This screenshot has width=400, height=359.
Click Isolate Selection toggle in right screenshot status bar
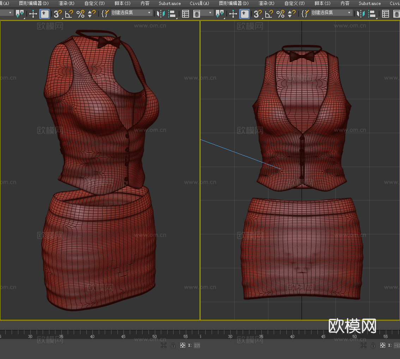point(364,346)
